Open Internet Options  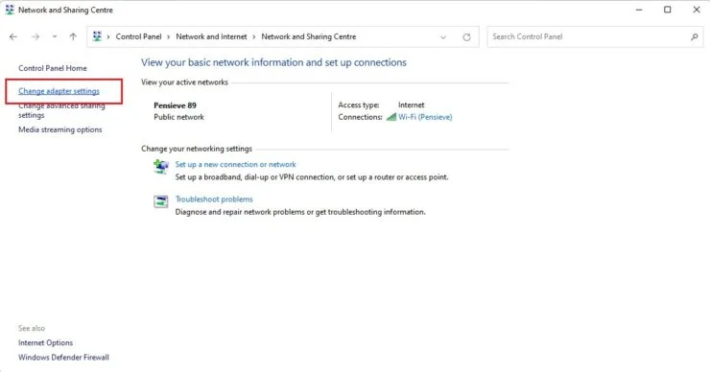pyautogui.click(x=45, y=342)
